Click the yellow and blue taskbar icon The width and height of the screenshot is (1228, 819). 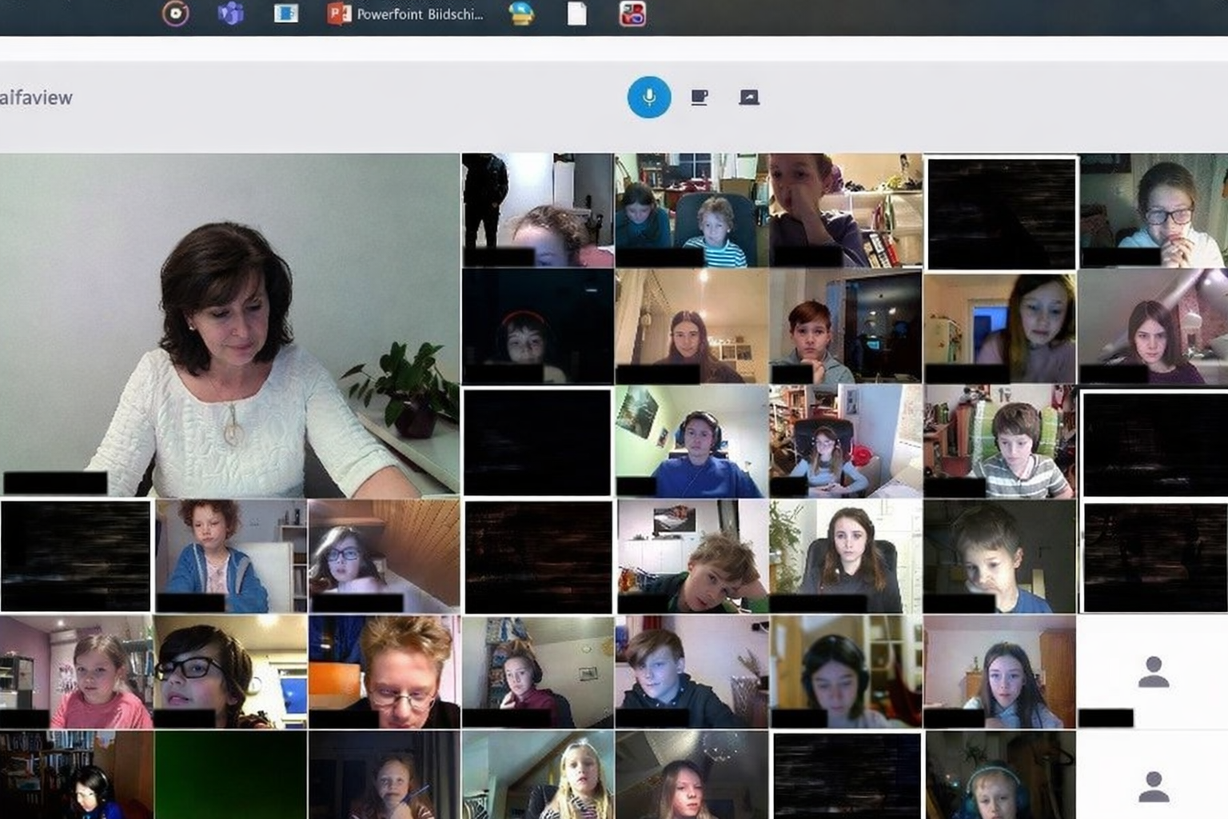tap(521, 14)
